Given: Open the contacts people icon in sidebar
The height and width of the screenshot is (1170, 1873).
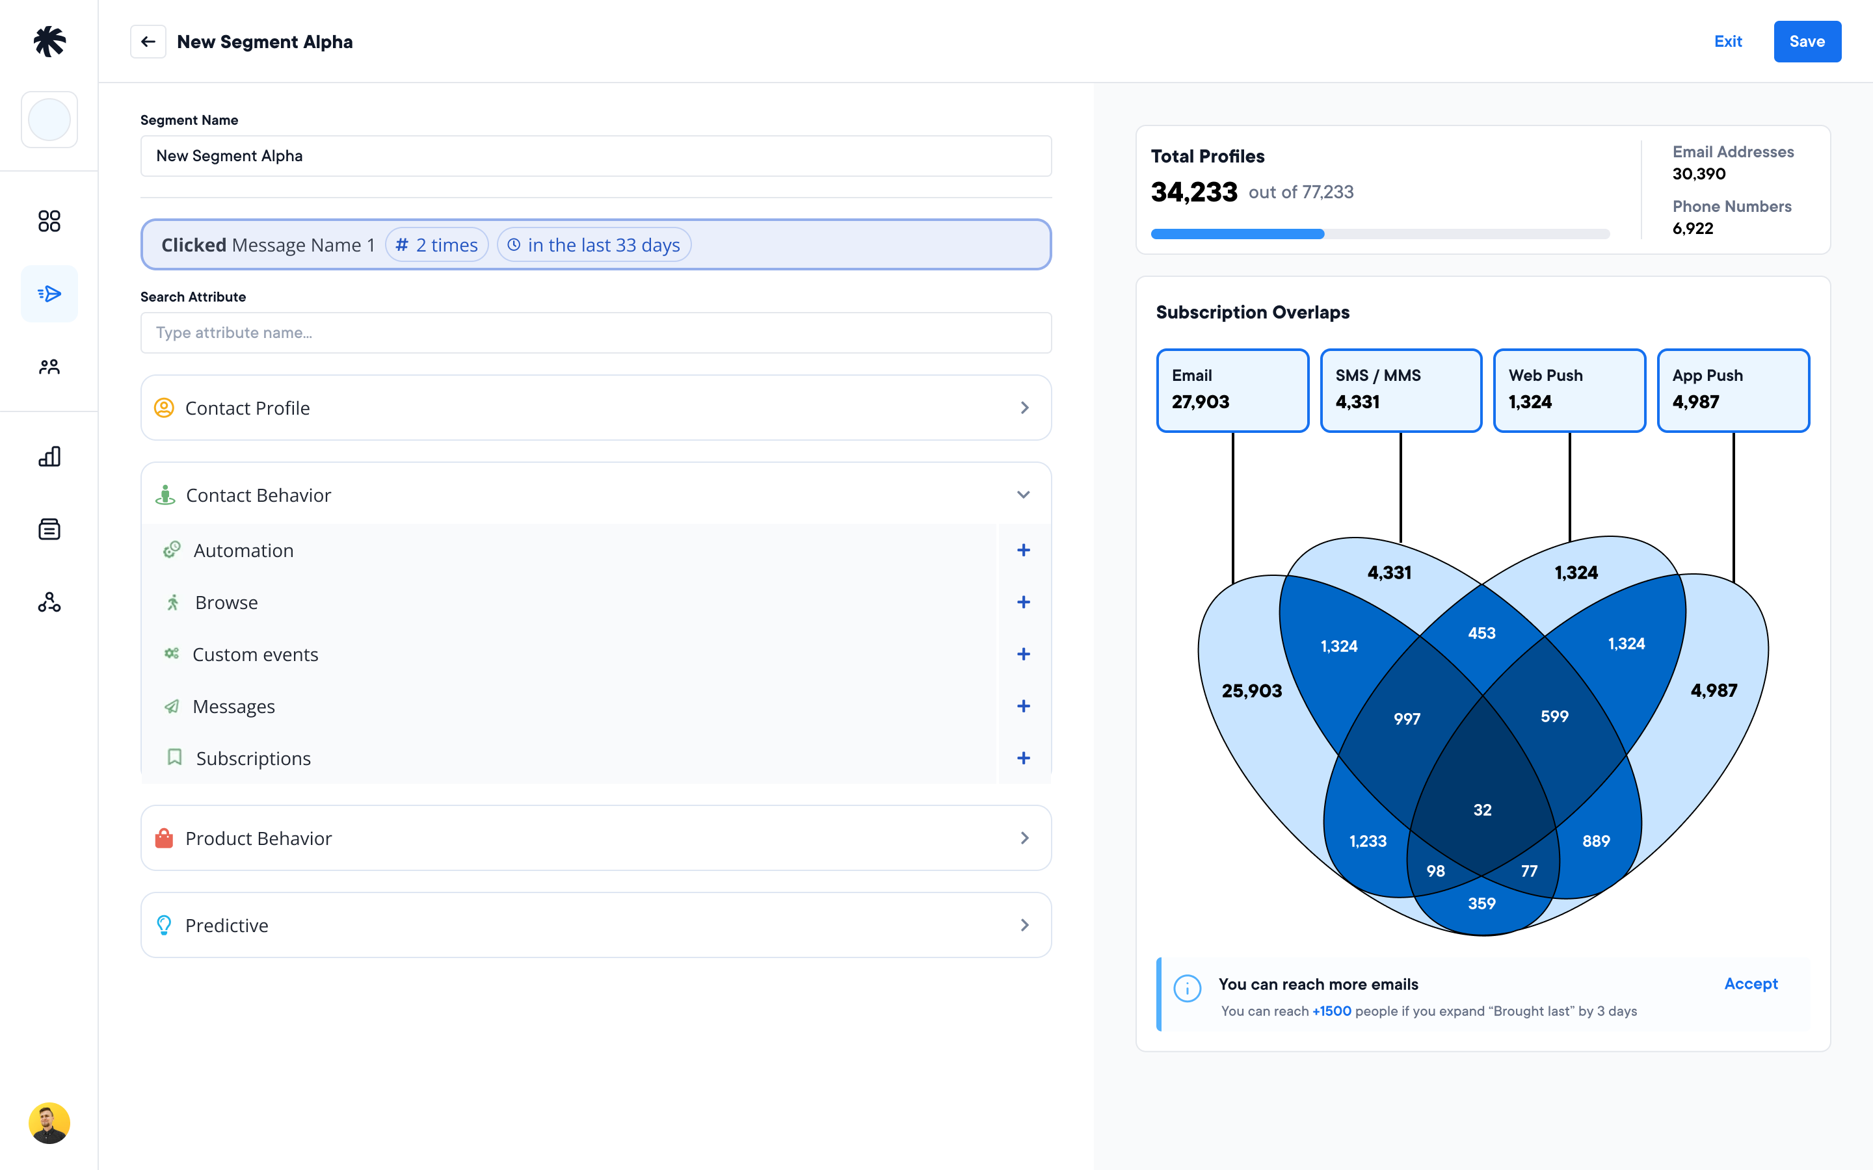Looking at the screenshot, I should [x=49, y=367].
